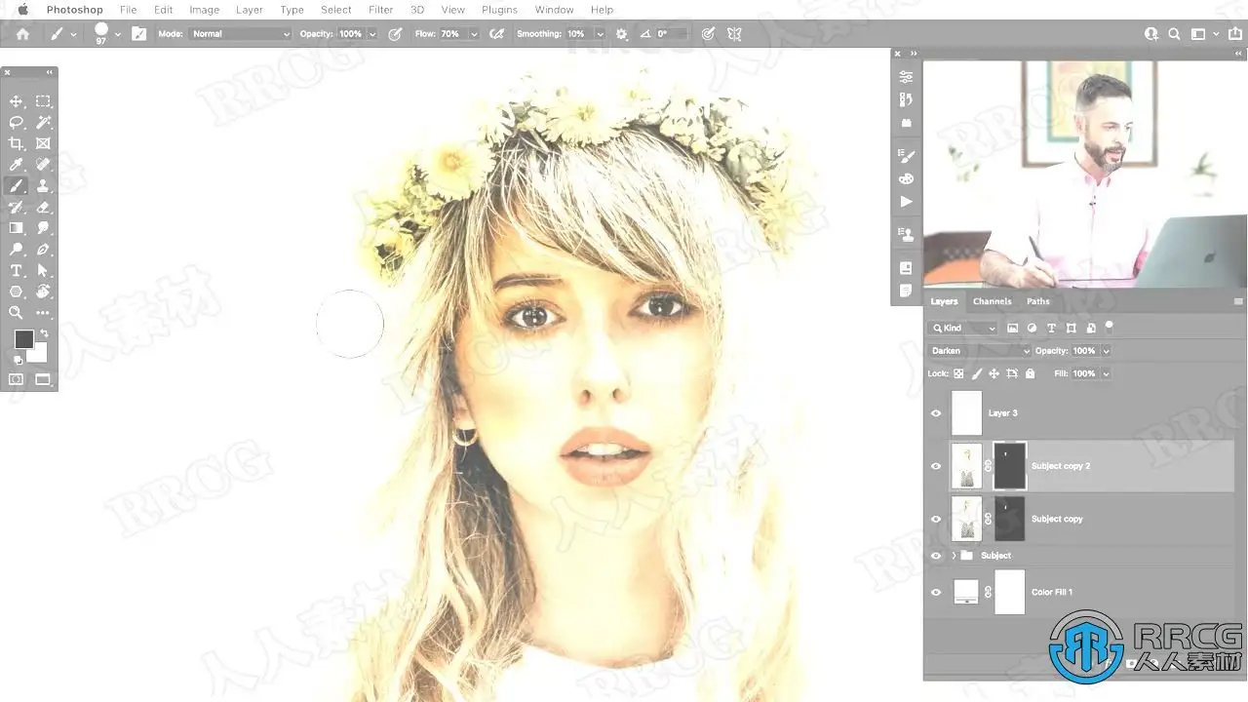Open the layer Opacity dropdown arrow
The image size is (1248, 702).
pyautogui.click(x=1106, y=351)
